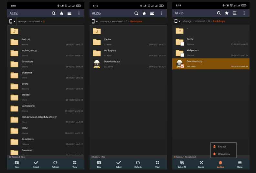The width and height of the screenshot is (256, 173).
Task: Open the browser folder
Action: (46, 97)
